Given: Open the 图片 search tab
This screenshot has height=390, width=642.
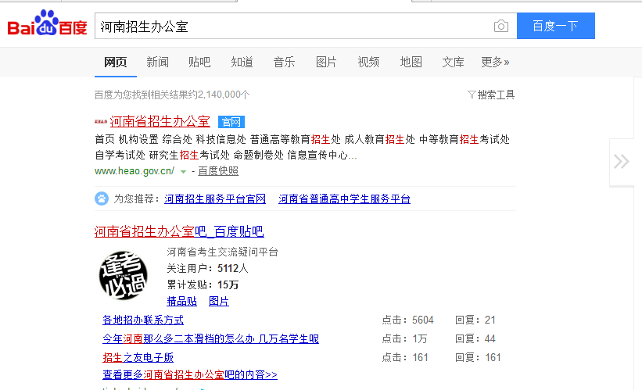Looking at the screenshot, I should pyautogui.click(x=326, y=63).
